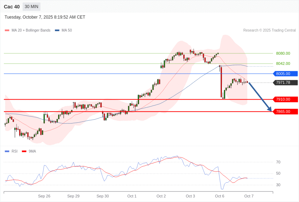
Task: Click the red 7865.00 price tag
Action: (x=285, y=112)
